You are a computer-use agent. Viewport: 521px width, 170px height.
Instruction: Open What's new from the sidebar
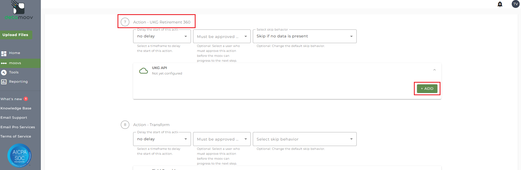[12, 99]
